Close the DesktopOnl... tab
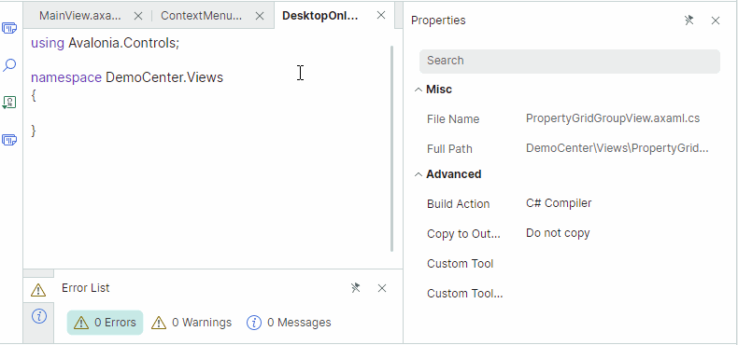Viewport: 738px width, 345px height. (381, 15)
